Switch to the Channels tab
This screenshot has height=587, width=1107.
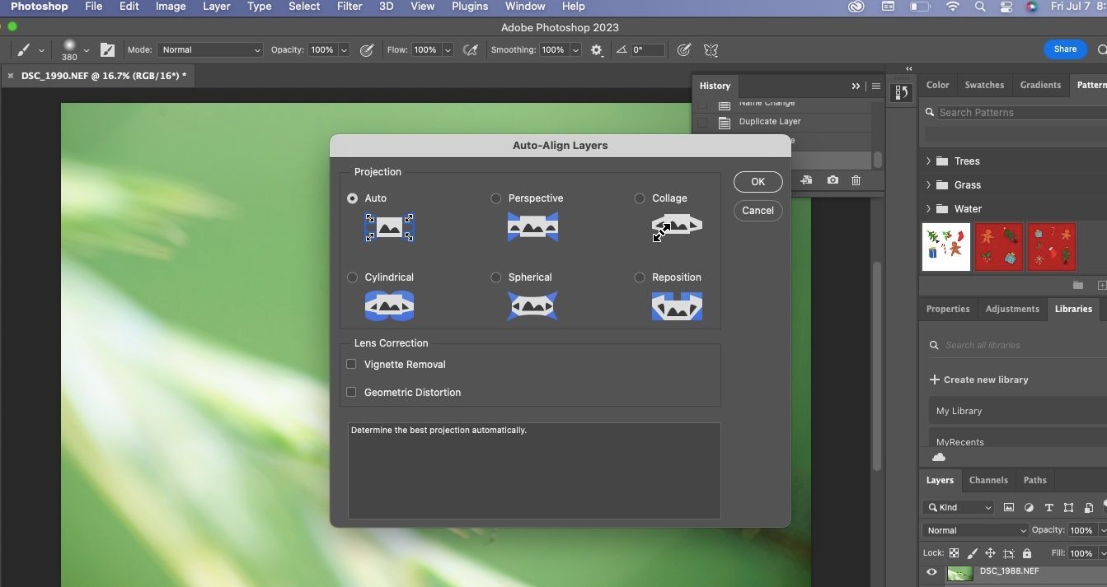(x=988, y=480)
